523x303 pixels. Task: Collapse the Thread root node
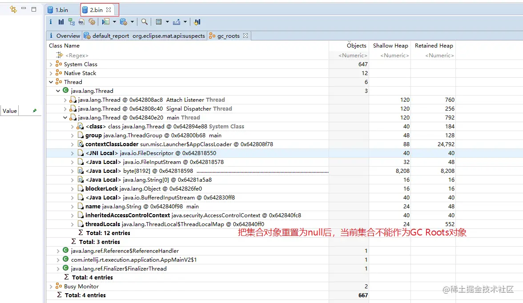51,82
